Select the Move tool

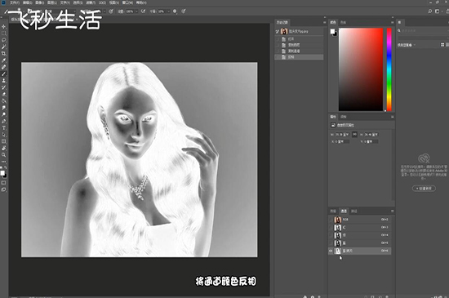click(x=4, y=27)
